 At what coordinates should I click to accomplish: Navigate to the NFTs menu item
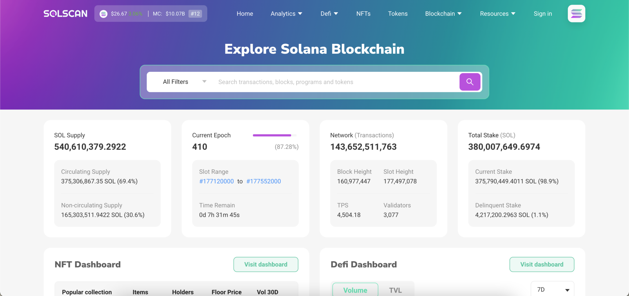point(363,14)
